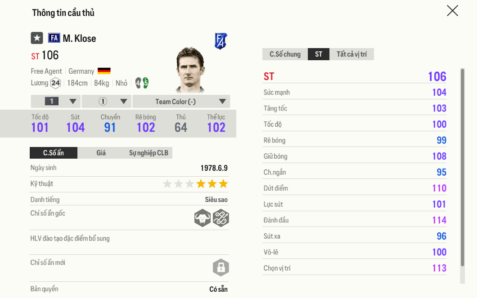Open the Sự nghiệp CLB tab

point(148,153)
